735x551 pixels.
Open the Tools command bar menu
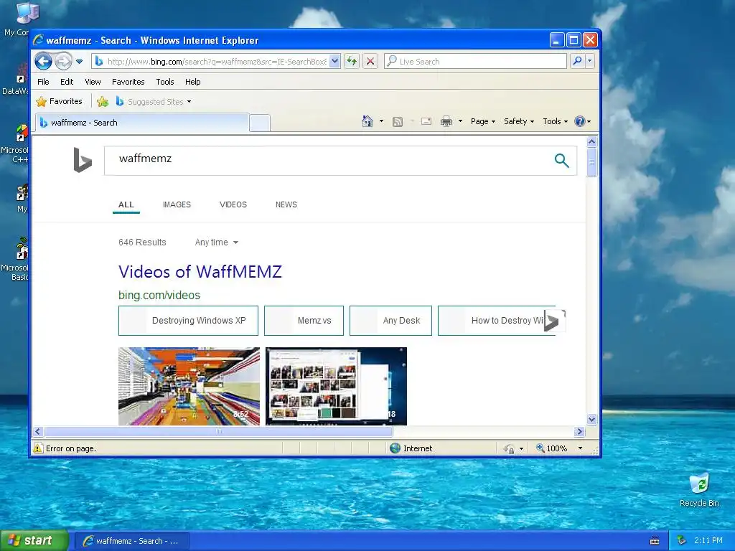(x=555, y=121)
